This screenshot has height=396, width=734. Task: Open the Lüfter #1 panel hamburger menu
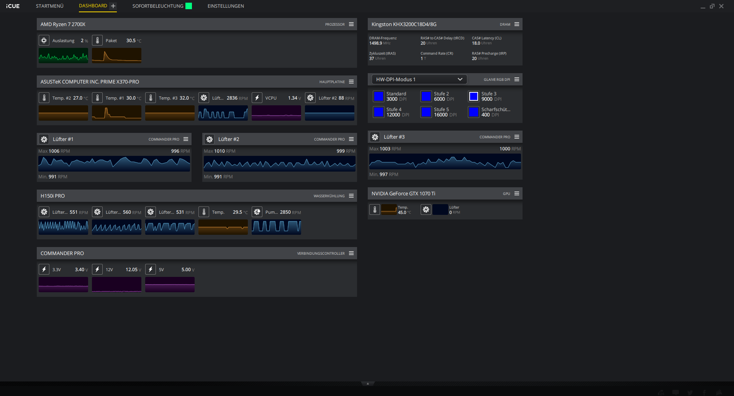pyautogui.click(x=186, y=139)
